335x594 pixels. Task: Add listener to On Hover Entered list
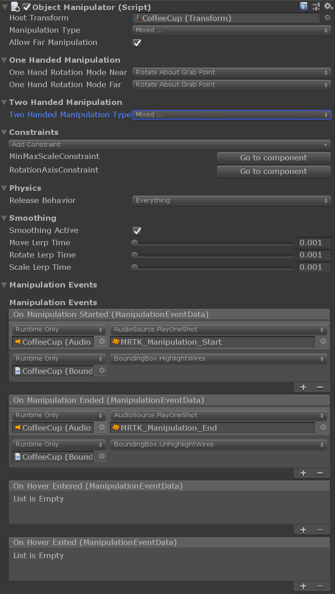(x=303, y=530)
